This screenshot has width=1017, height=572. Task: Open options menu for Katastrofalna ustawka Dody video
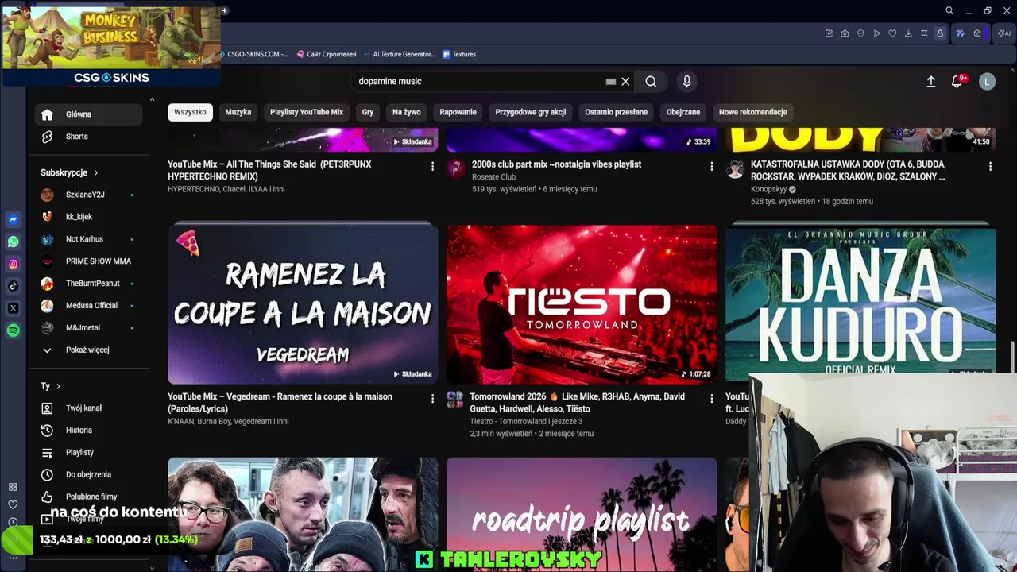990,166
